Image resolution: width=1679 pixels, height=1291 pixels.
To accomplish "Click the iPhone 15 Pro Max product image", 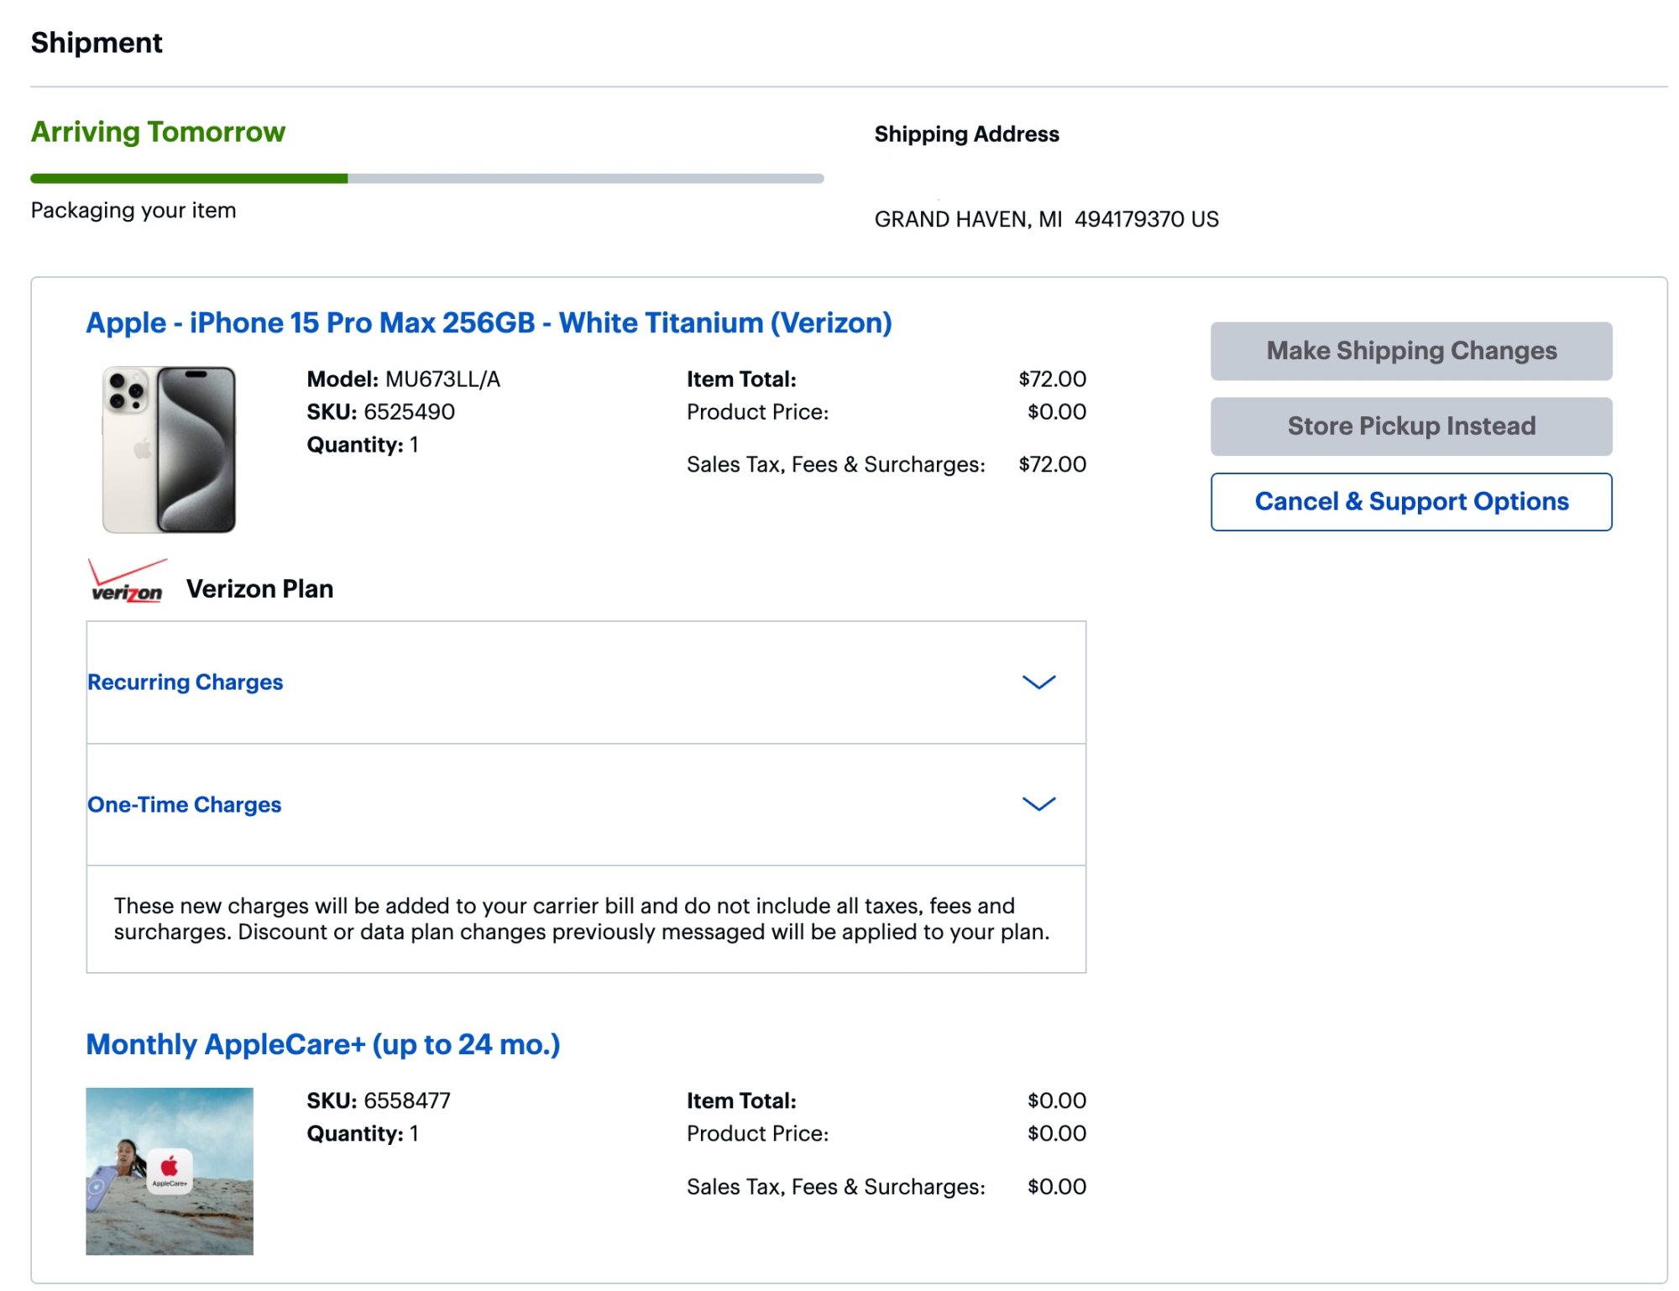I will [169, 449].
